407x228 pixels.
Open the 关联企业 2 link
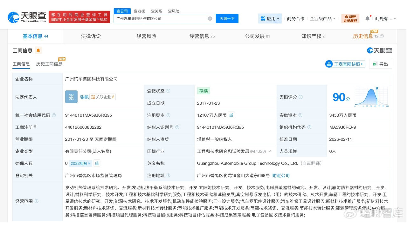[x=102, y=97]
